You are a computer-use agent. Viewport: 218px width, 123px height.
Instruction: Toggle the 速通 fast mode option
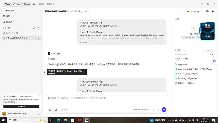click(x=64, y=110)
